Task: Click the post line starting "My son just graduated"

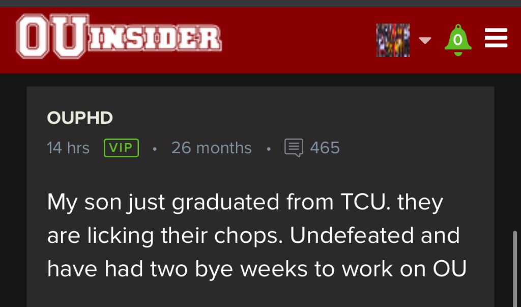Action: [245, 203]
